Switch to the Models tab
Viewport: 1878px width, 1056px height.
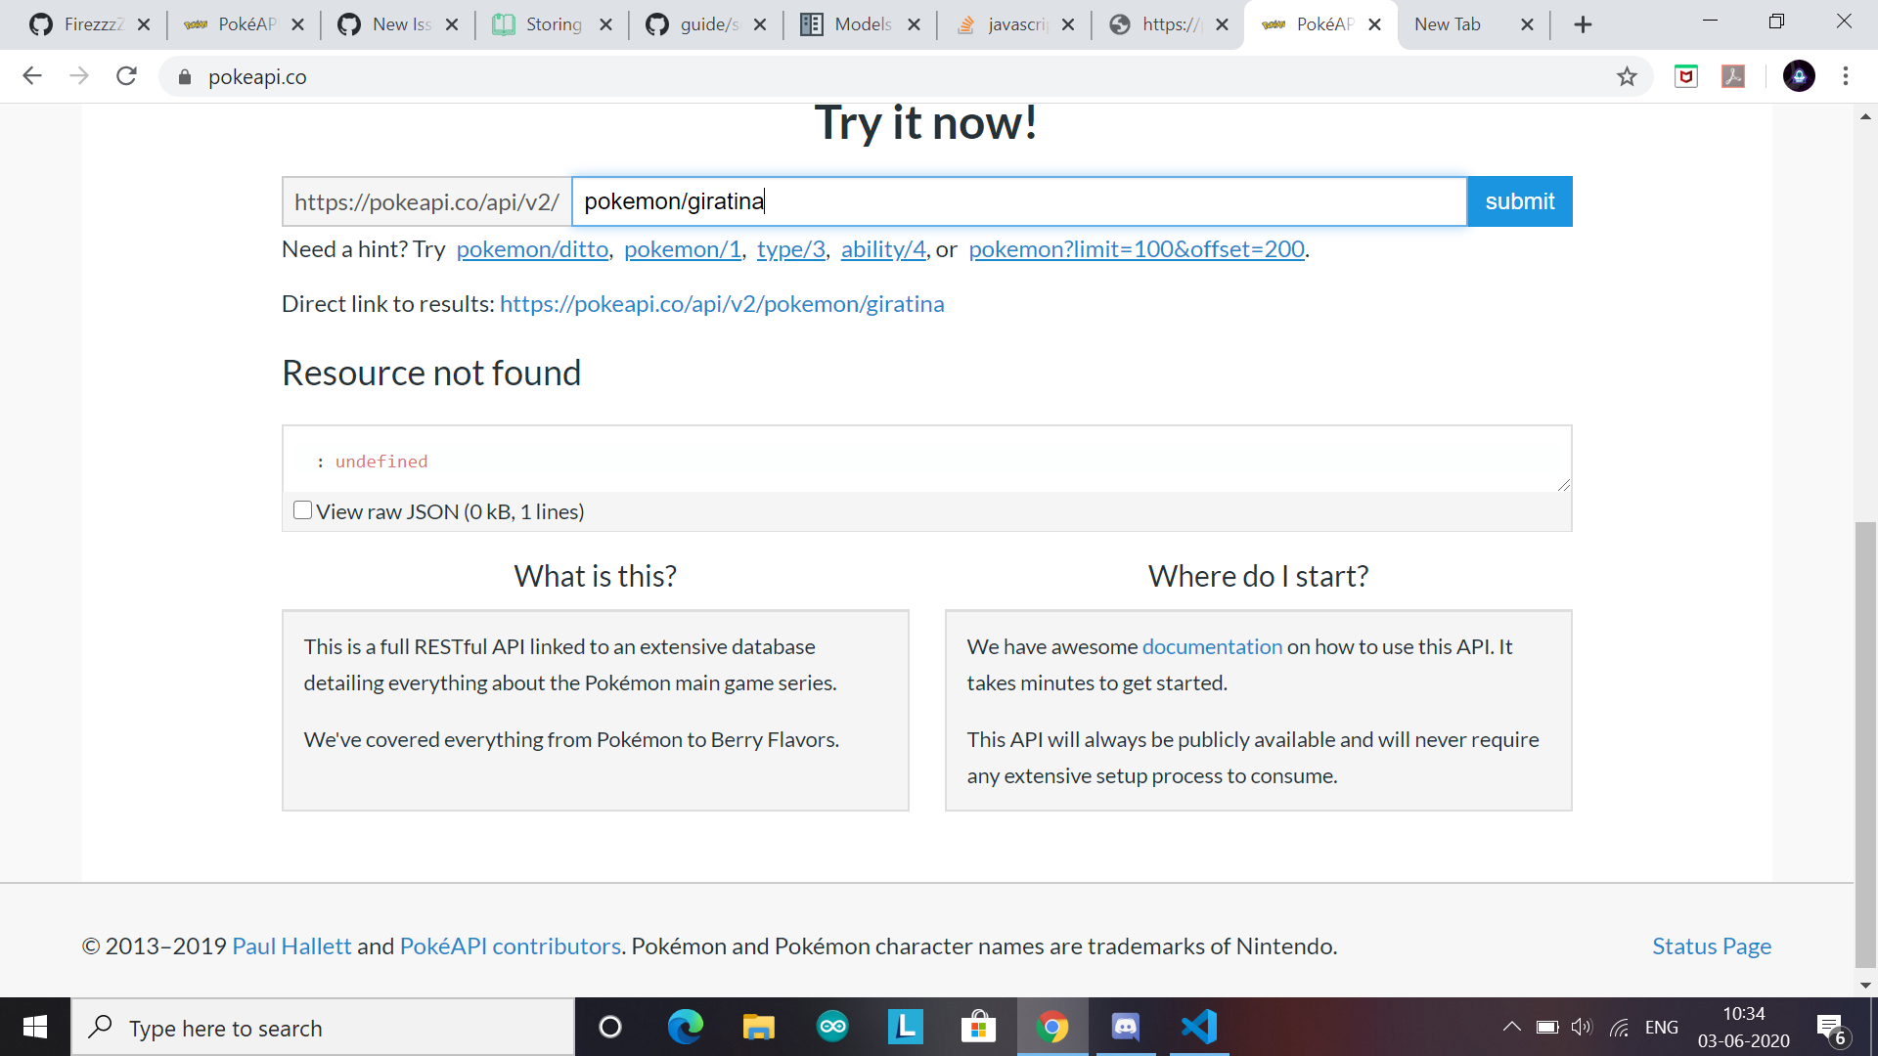[861, 24]
